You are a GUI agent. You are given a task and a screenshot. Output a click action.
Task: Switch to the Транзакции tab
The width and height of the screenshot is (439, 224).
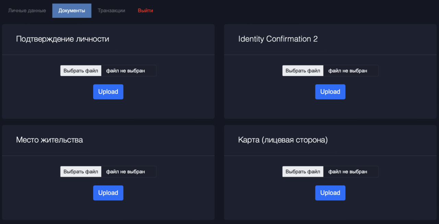(x=111, y=11)
